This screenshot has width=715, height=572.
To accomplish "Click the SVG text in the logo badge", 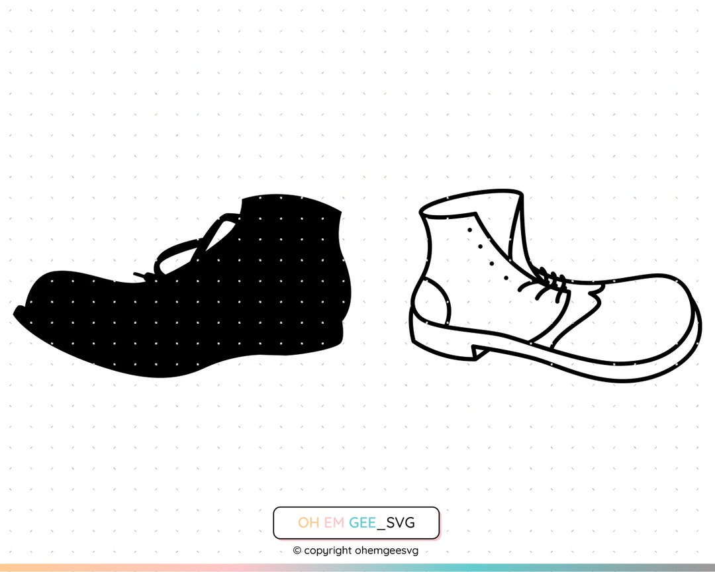I will (x=400, y=523).
